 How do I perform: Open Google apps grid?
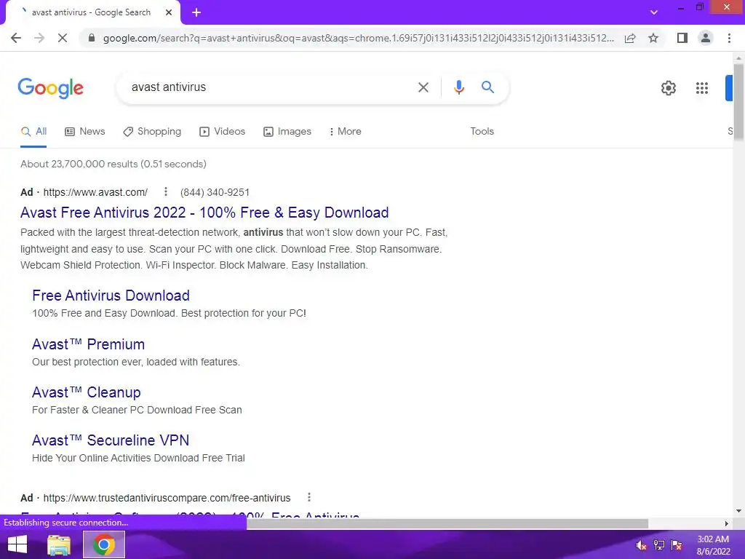[x=702, y=88]
